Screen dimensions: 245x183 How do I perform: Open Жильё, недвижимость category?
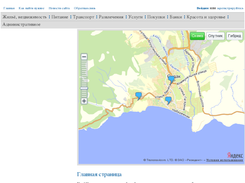point(25,17)
